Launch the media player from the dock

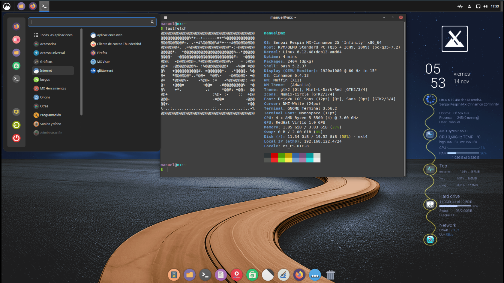point(236,275)
